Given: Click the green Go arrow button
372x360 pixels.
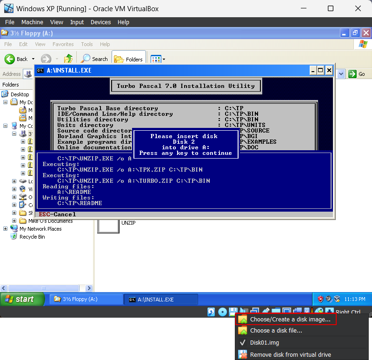Looking at the screenshot, I should (352, 74).
